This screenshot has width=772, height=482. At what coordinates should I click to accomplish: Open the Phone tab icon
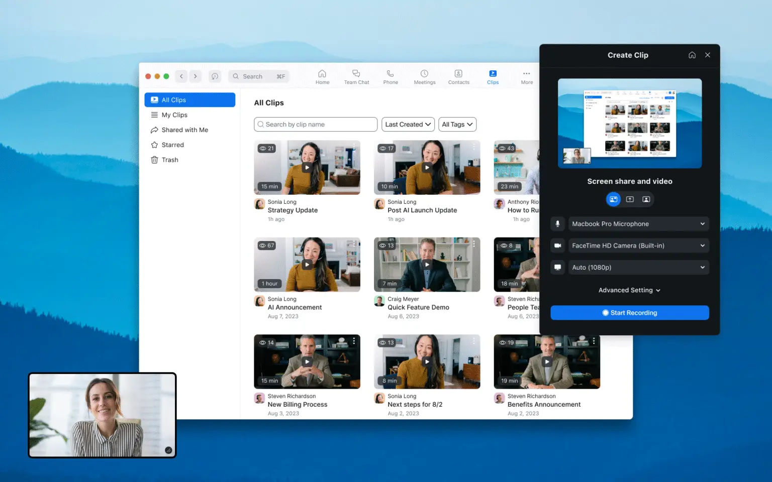[x=390, y=76]
